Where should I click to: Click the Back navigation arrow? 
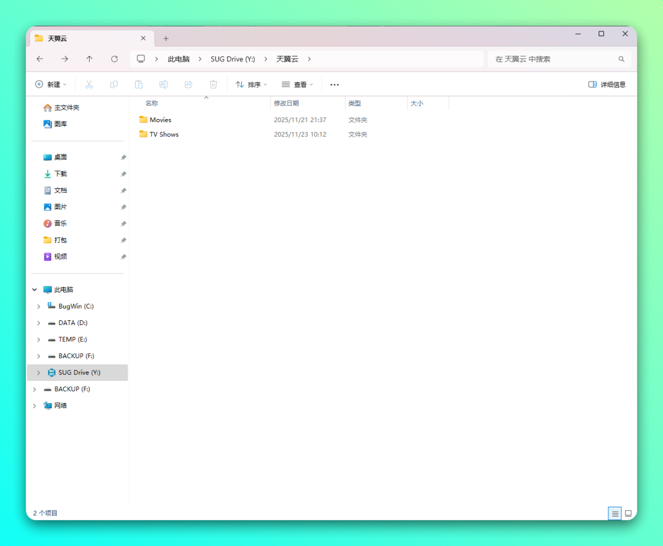(40, 59)
